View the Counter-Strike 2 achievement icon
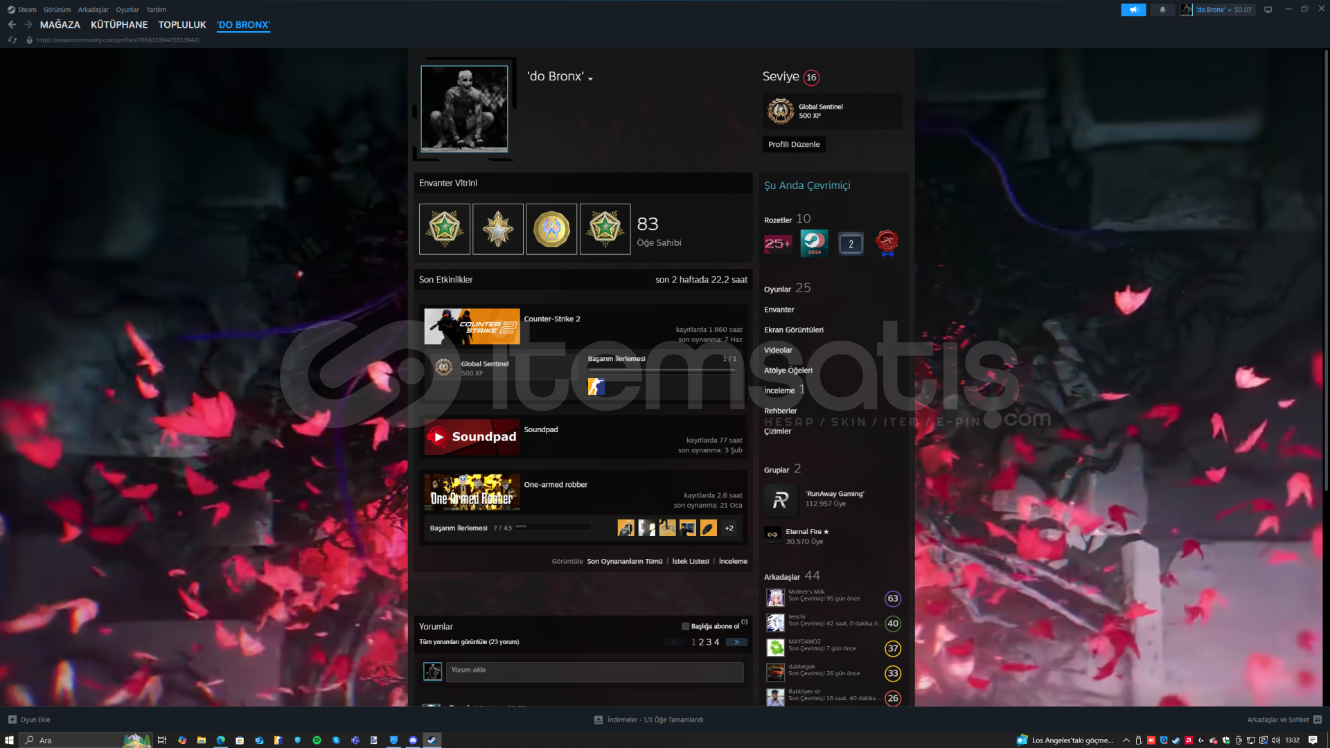This screenshot has width=1330, height=748. [x=596, y=386]
